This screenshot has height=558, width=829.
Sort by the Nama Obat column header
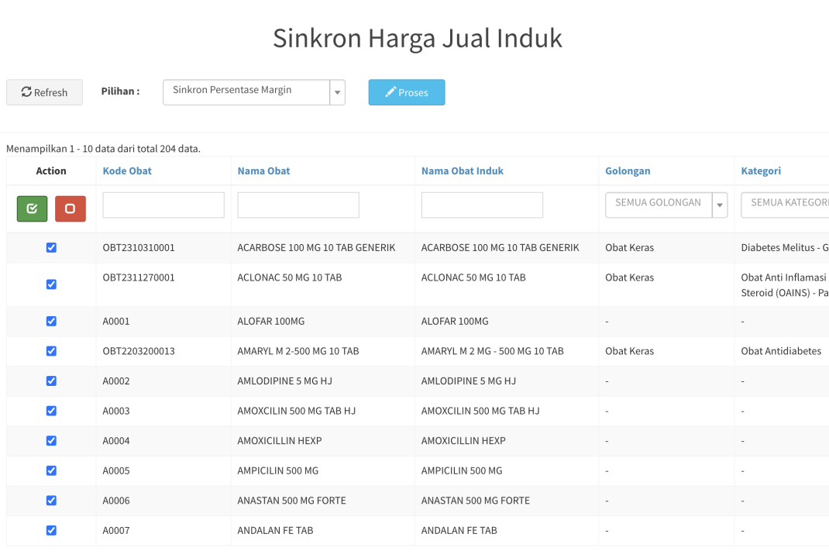[263, 170]
